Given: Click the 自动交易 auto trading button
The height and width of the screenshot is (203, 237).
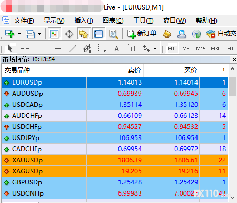Looking at the screenshot, I should 222,33.
